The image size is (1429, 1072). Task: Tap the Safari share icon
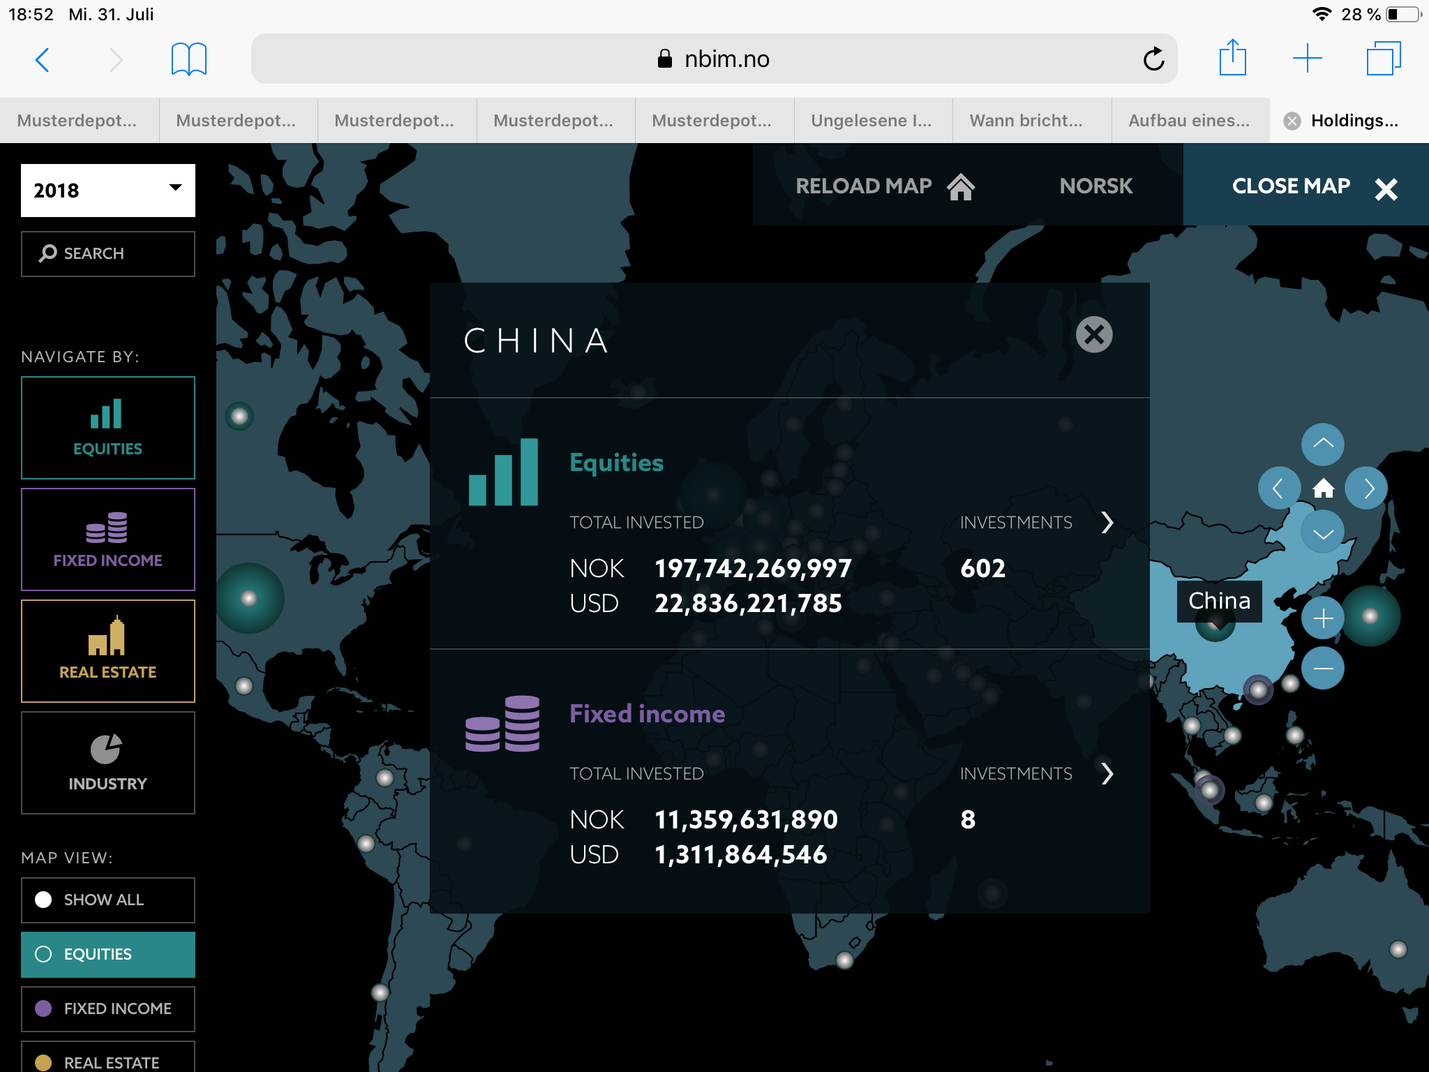click(1232, 58)
